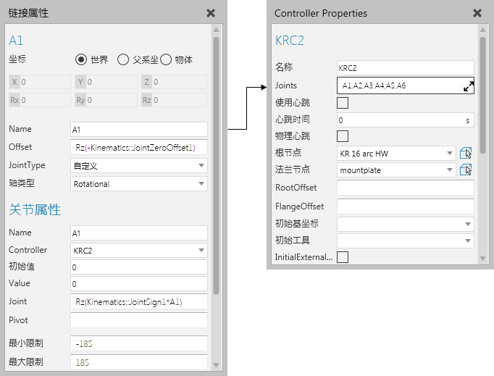Image resolution: width=494 pixels, height=376 pixels.
Task: Click scroll-down arrow in Controller Properties panel
Action: [x=482, y=258]
